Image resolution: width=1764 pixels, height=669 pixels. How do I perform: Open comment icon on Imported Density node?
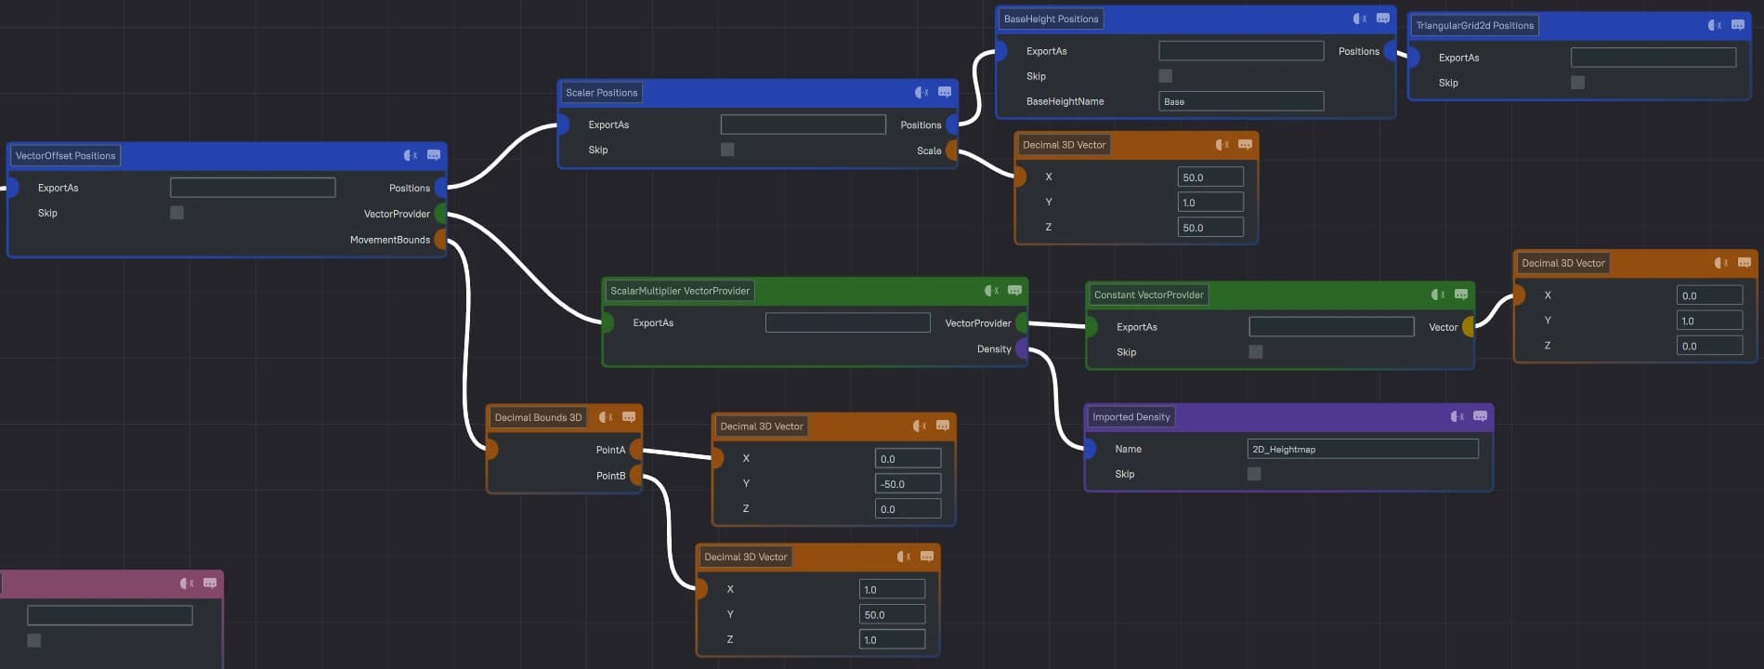[x=1481, y=416]
